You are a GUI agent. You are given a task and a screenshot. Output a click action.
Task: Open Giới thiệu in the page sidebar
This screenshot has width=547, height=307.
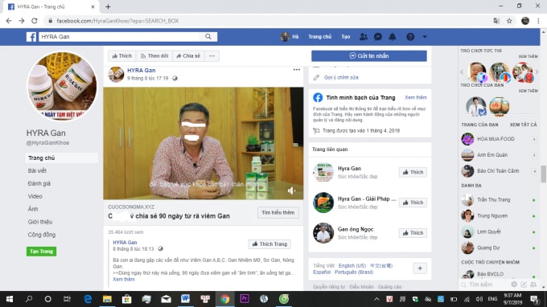(40, 222)
